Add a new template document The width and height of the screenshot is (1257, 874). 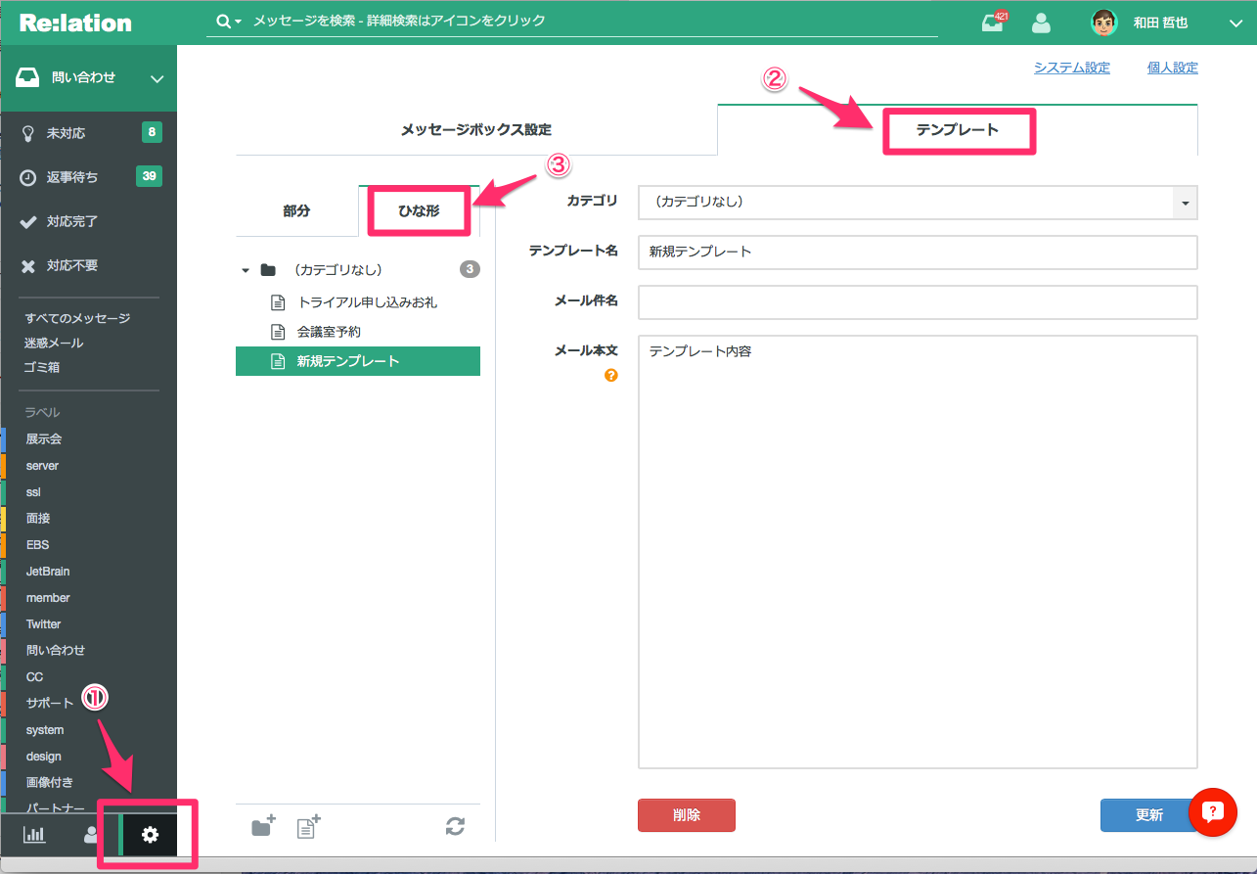tap(308, 826)
